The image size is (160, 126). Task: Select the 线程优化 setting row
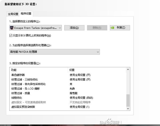pyautogui.click(x=17, y=98)
